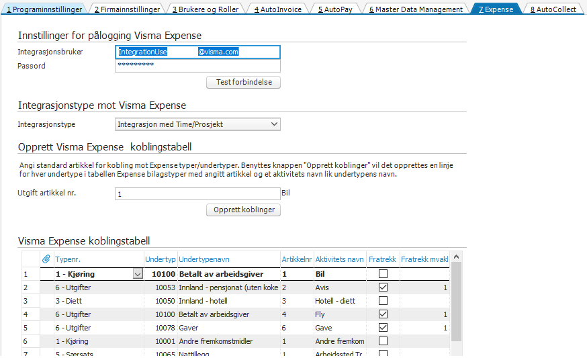The width and height of the screenshot is (587, 358).
Task: Open the Integrasjonstype dropdown
Action: (197, 124)
